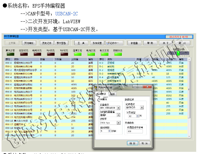Open 系统设置 from the toolbar
The width and height of the screenshot is (204, 154).
(x=97, y=43)
